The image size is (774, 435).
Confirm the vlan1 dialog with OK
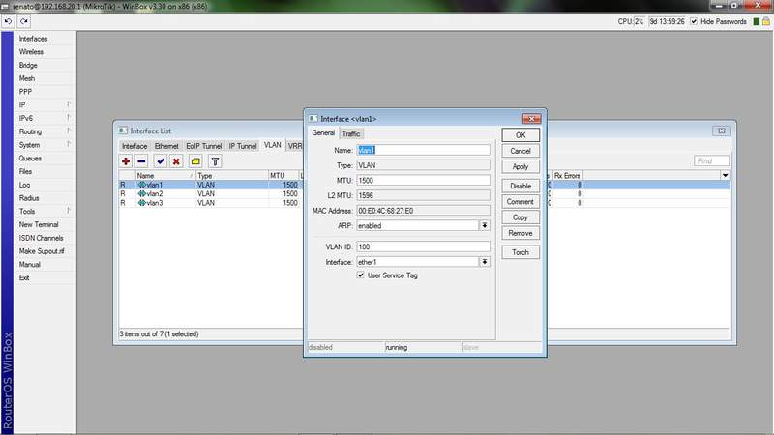pyautogui.click(x=521, y=135)
